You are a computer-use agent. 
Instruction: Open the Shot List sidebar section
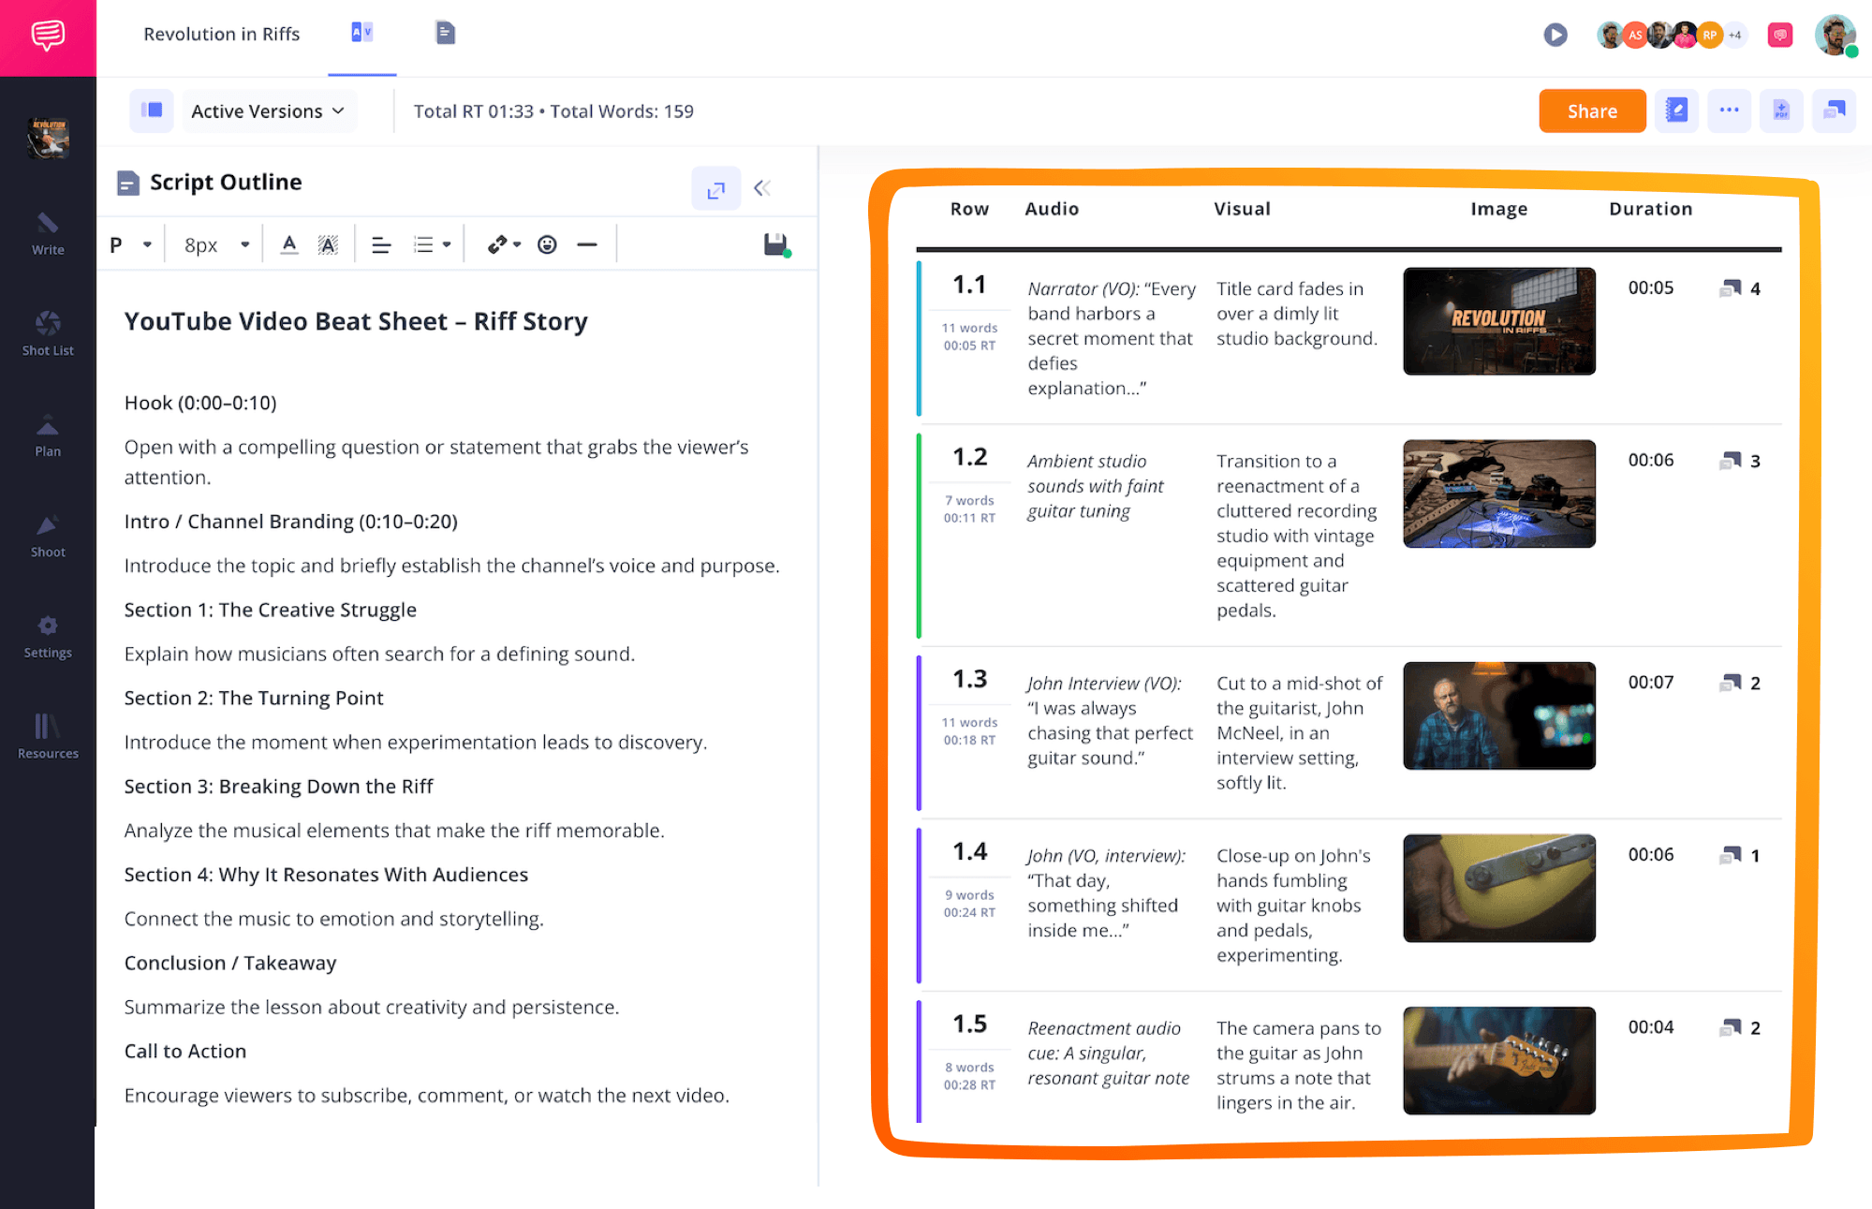click(x=48, y=333)
